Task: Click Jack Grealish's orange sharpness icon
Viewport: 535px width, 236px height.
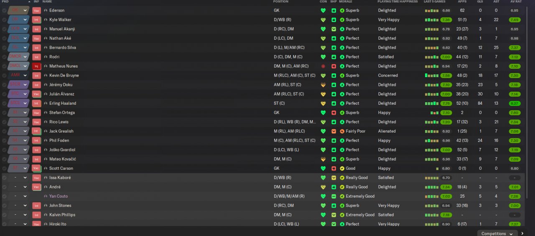Action: 334,131
